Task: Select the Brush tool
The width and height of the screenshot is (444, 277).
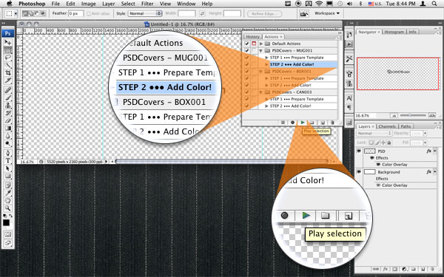Action: pos(7,98)
